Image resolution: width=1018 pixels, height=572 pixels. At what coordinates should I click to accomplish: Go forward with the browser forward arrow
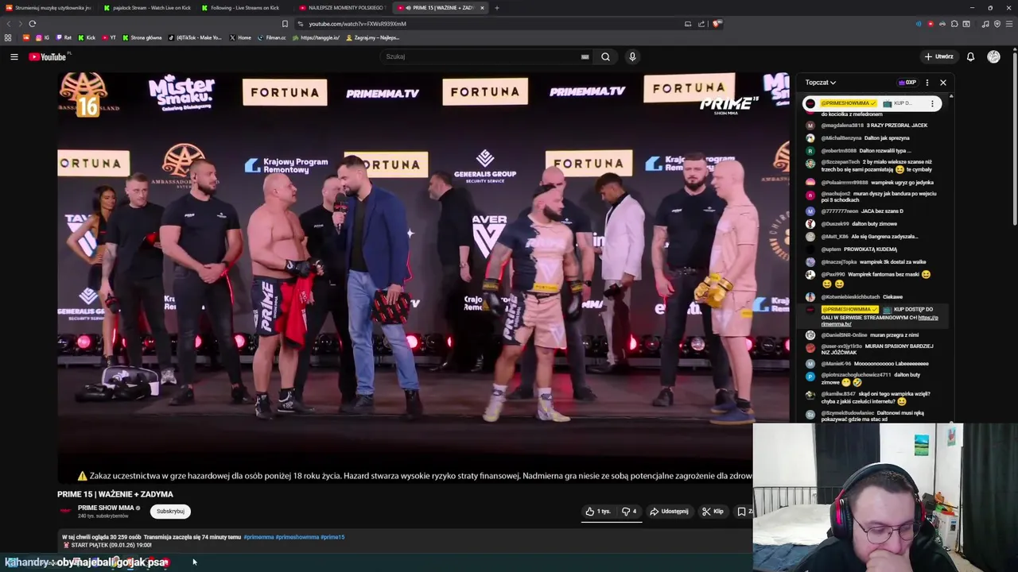point(20,24)
